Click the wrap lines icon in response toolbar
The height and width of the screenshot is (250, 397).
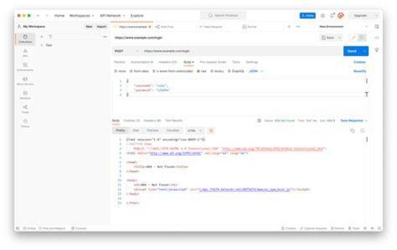[x=211, y=131]
